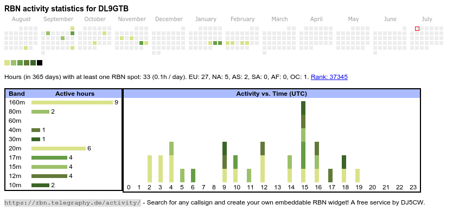Click the October month label
Screen dimensions: 472x211
tap(95, 19)
